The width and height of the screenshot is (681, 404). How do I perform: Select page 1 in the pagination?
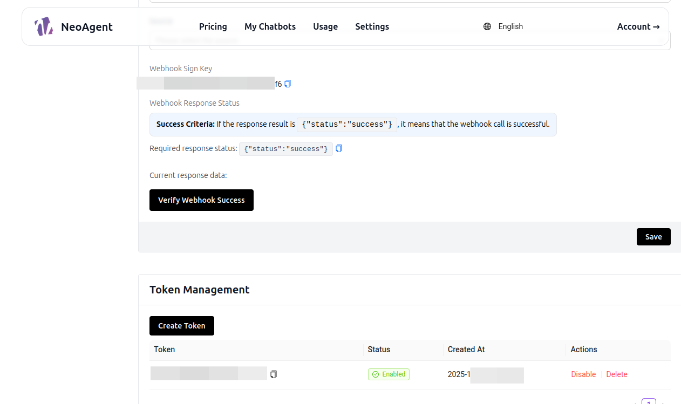coord(649,402)
